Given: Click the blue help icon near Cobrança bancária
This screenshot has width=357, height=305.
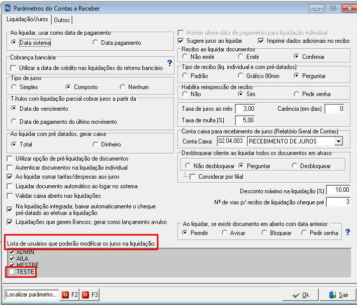Looking at the screenshot, I should [x=169, y=63].
